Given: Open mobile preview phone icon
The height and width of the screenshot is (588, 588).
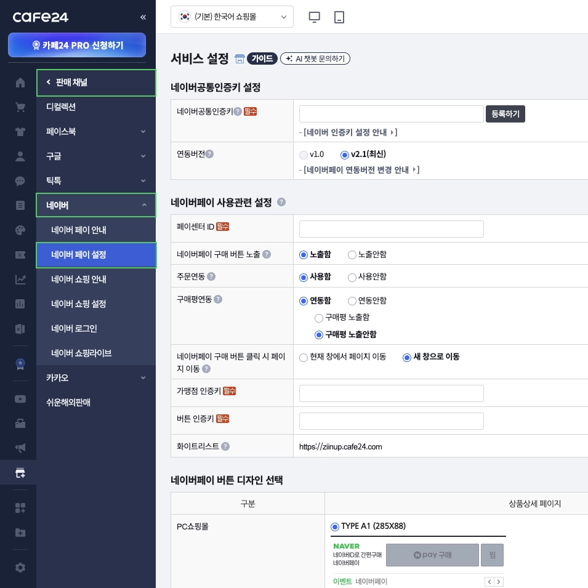Looking at the screenshot, I should (x=339, y=17).
